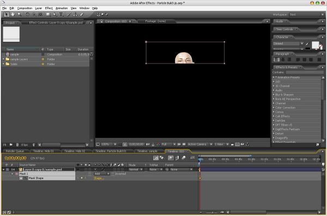Click the Motion Blur enable icon in timeline
327x216 pixels.
184,158
